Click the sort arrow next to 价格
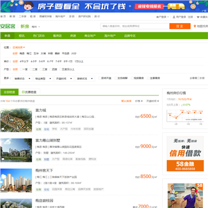Screen dimensions: 208x208 pyautogui.click(x=142, y=101)
